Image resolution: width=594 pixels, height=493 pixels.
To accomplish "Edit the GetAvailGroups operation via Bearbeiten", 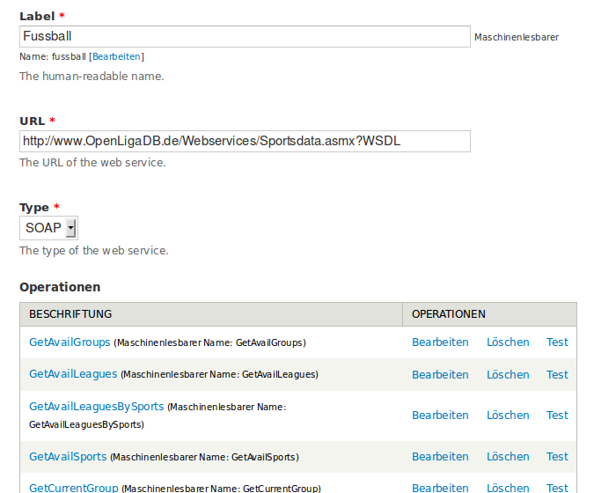I will click(x=440, y=342).
